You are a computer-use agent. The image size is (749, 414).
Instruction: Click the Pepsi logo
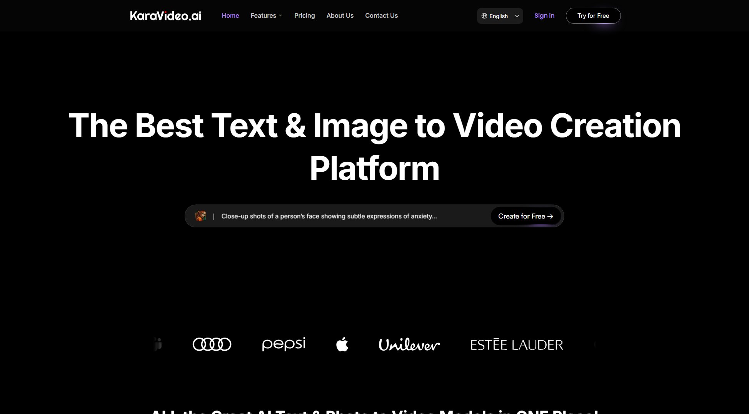click(x=284, y=344)
